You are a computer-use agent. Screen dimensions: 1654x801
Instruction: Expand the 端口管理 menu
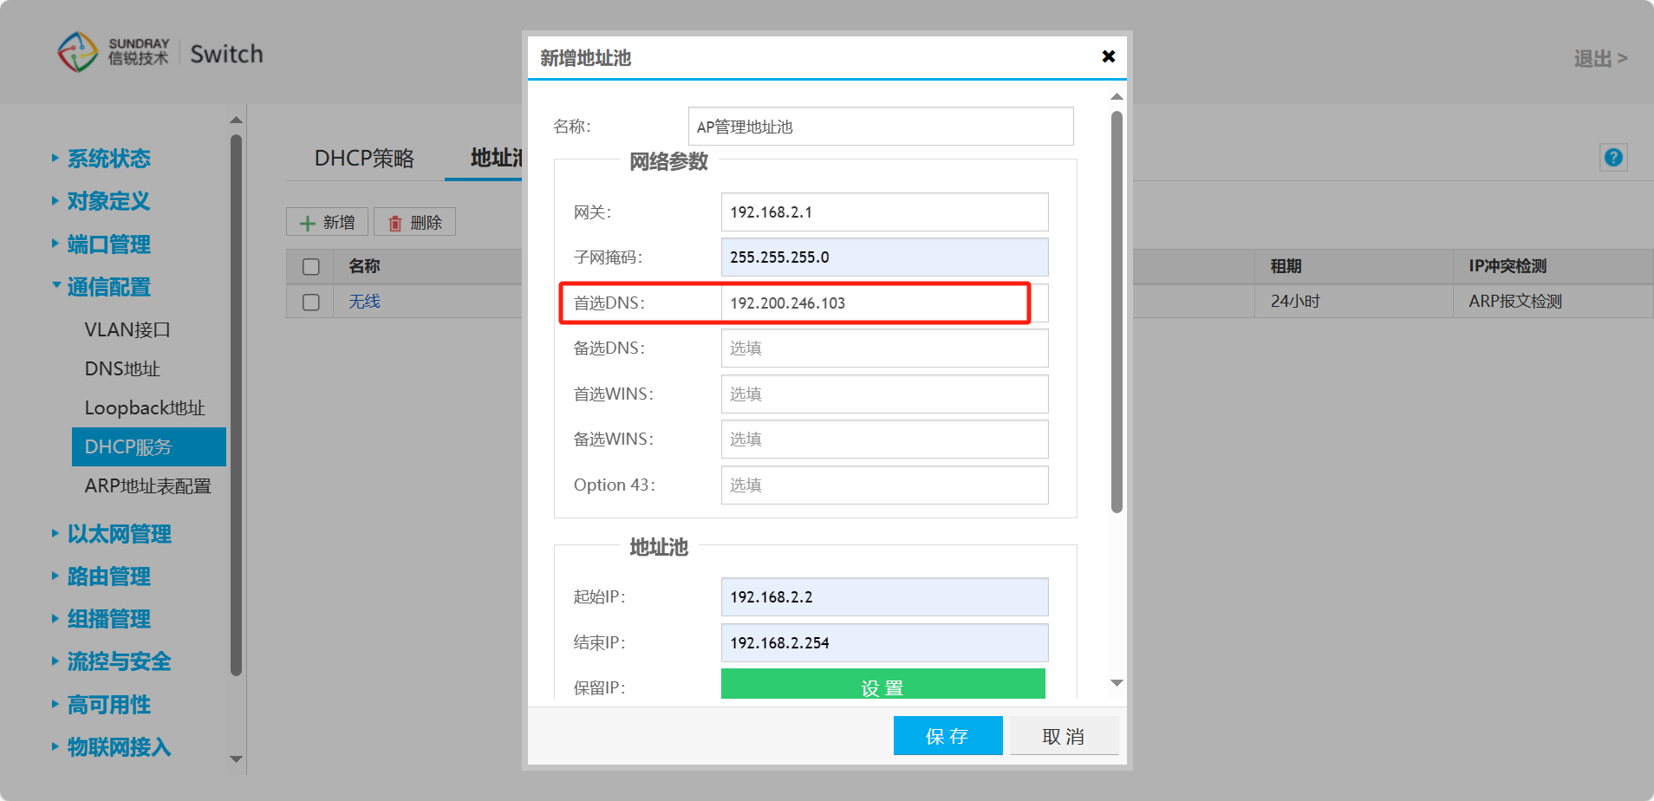pyautogui.click(x=108, y=244)
